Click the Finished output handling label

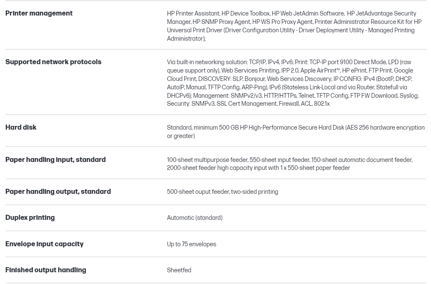46,270
